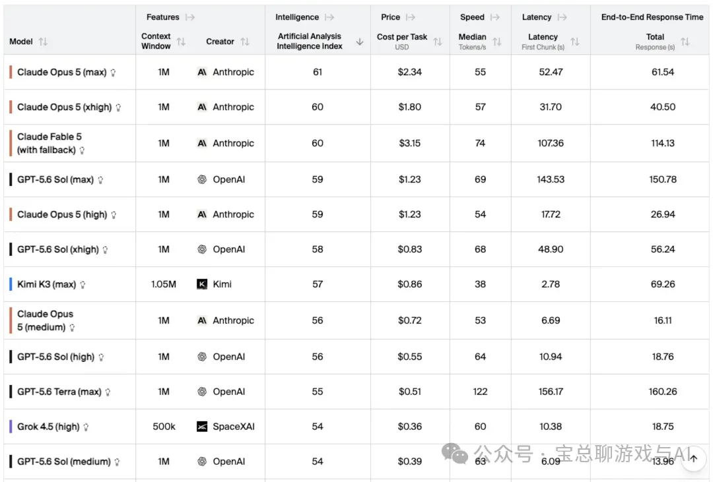Click orange color bar of Claude Fable 5
The image size is (713, 482).
pyautogui.click(x=11, y=143)
